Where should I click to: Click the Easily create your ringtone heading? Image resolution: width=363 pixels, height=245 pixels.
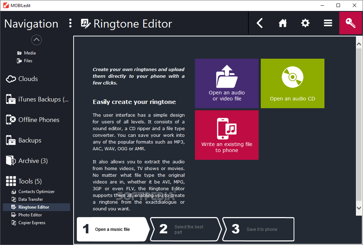point(134,102)
